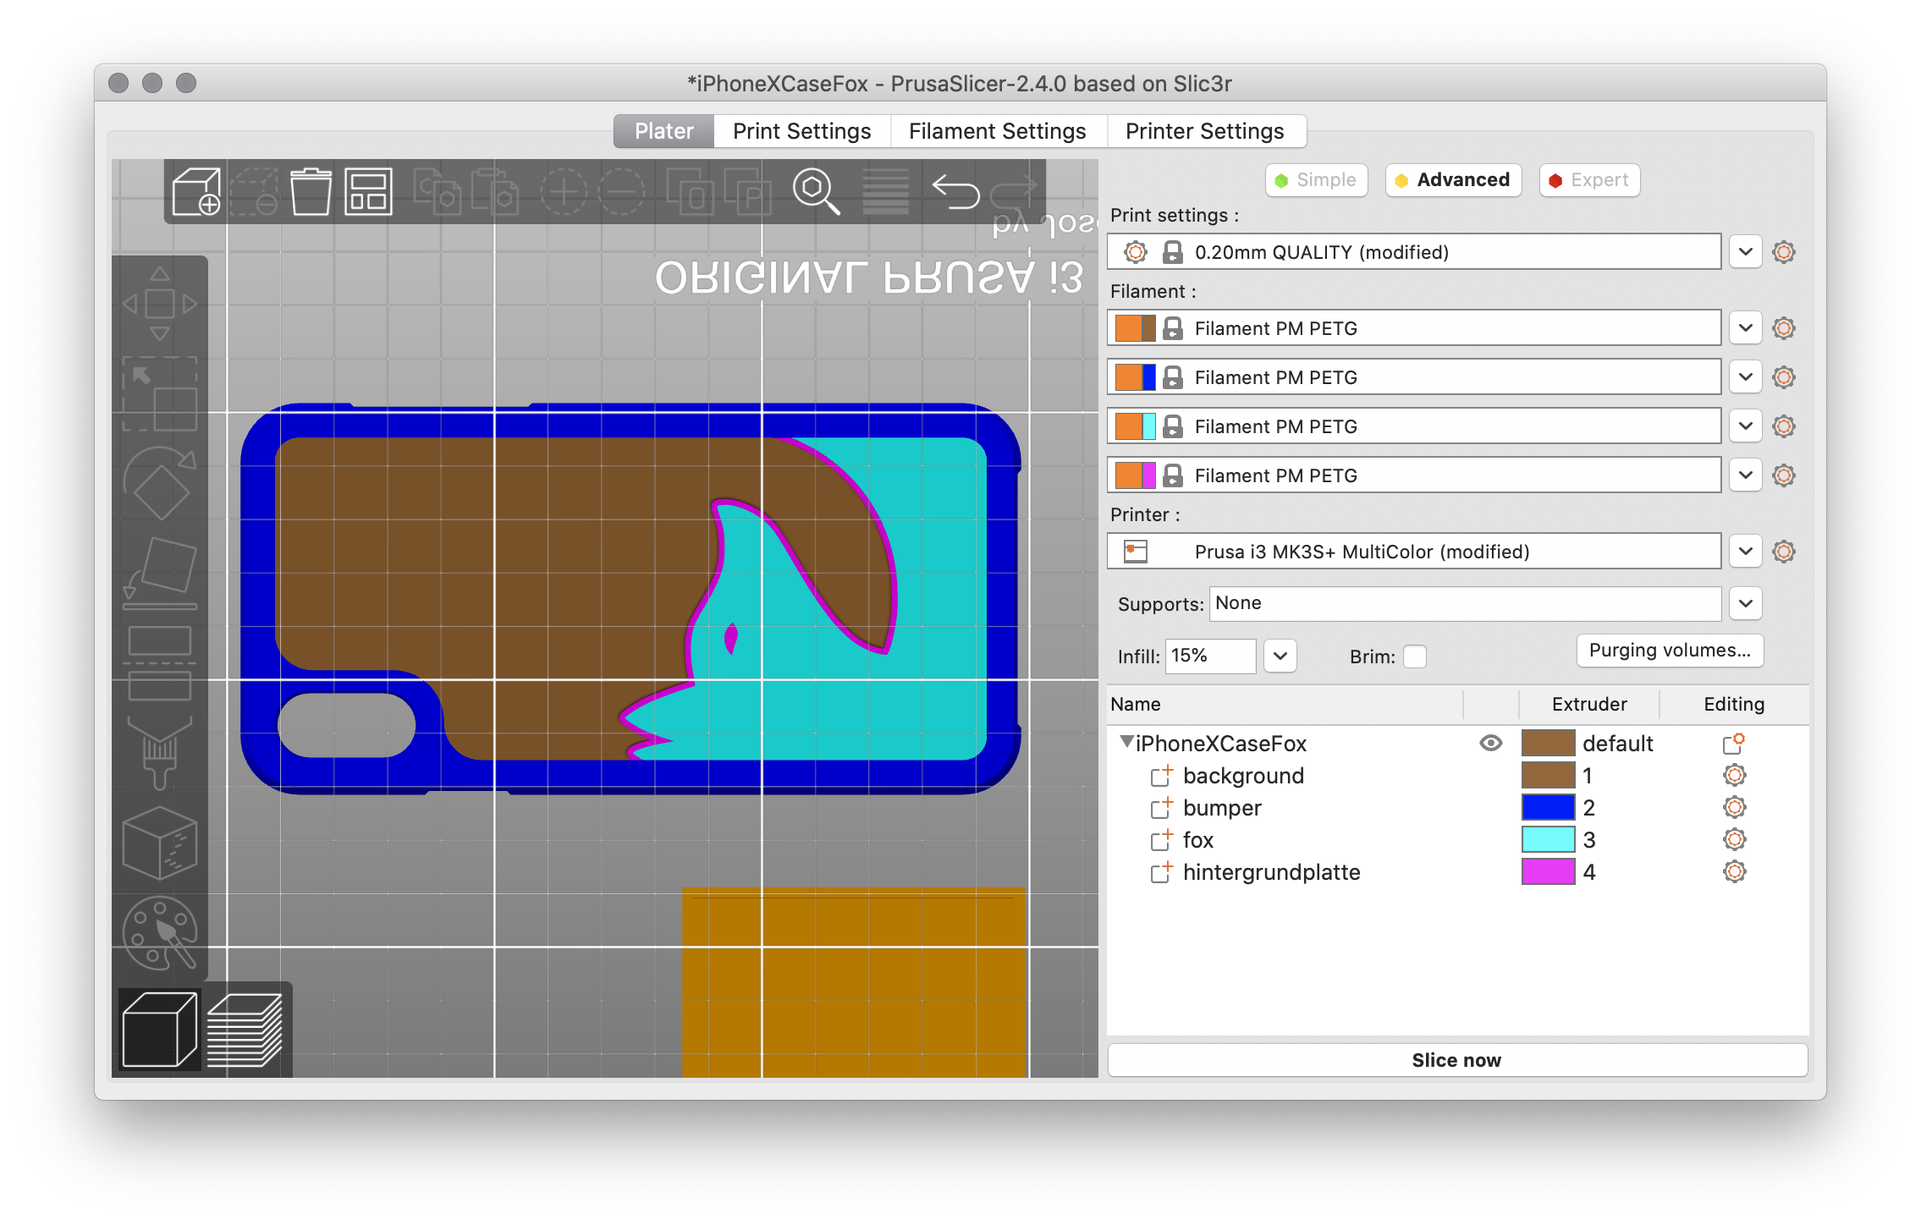Open the Infill percentage dropdown
1921x1225 pixels.
pos(1280,656)
